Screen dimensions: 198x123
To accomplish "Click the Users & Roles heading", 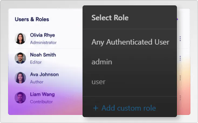I will pos(32,19).
